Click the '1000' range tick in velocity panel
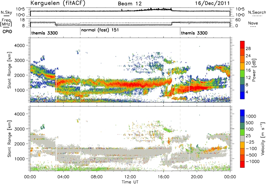 [20, 159]
